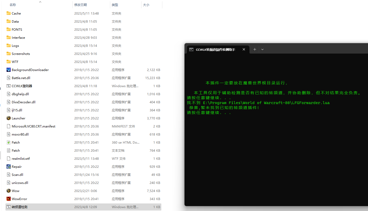Select the realmlist.wtf file
The height and width of the screenshot is (211, 368).
pyautogui.click(x=21, y=158)
